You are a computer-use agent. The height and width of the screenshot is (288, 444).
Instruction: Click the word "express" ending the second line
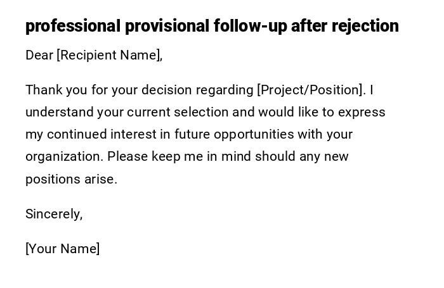(x=362, y=112)
